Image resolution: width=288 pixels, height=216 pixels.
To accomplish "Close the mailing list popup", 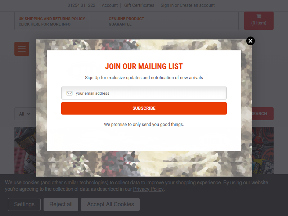I will tap(250, 41).
